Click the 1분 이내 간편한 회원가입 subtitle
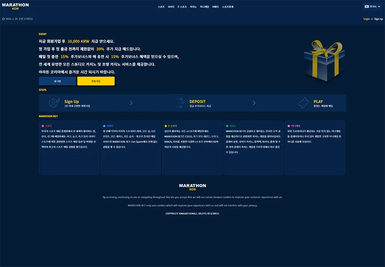The image size is (385, 267). (77, 106)
